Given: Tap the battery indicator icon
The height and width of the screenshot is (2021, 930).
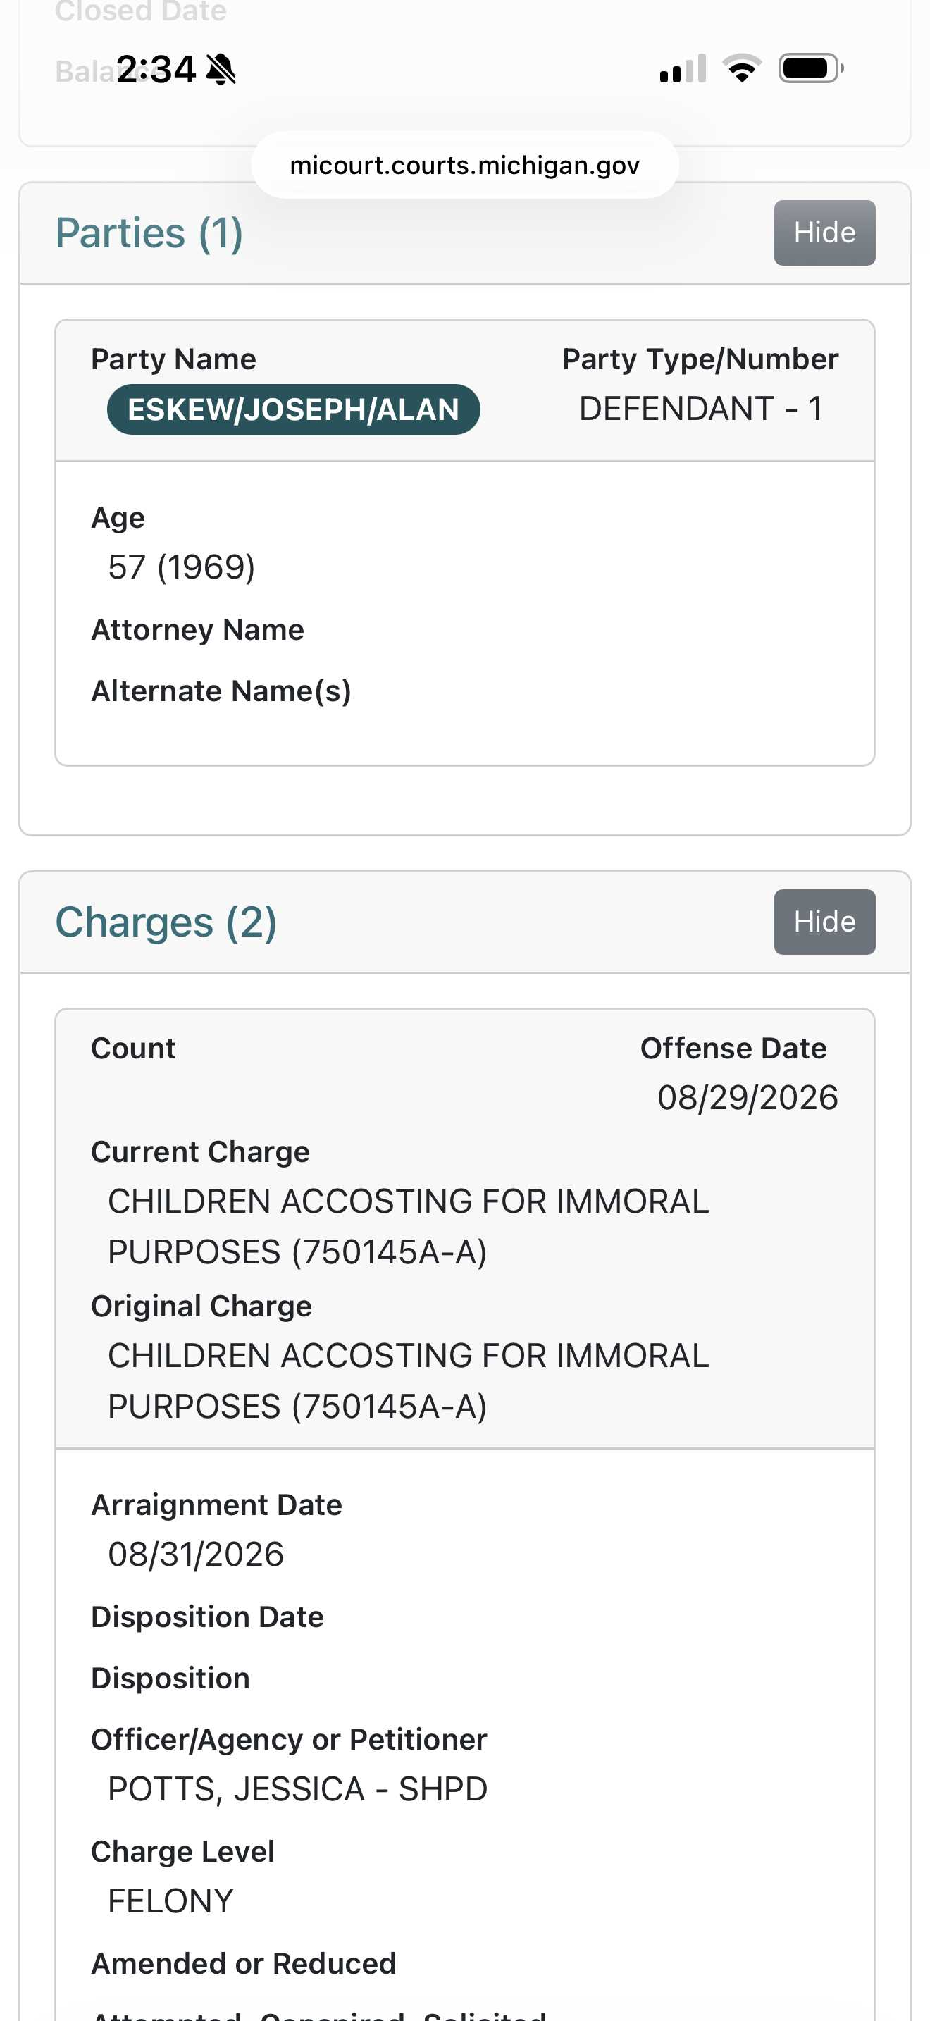Looking at the screenshot, I should (811, 68).
